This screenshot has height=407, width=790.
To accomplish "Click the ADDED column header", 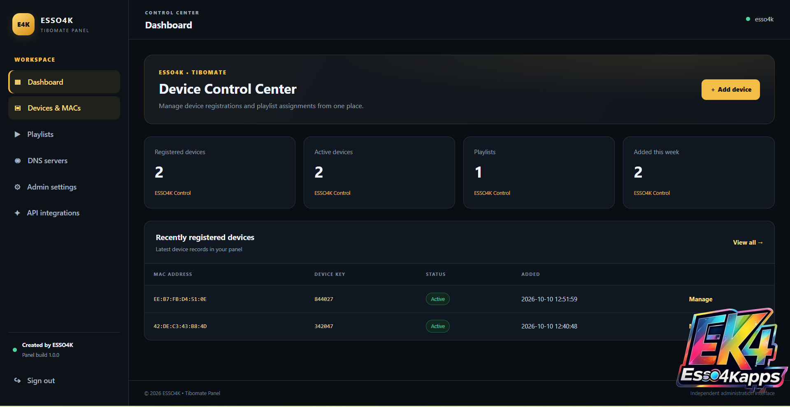I will point(530,274).
